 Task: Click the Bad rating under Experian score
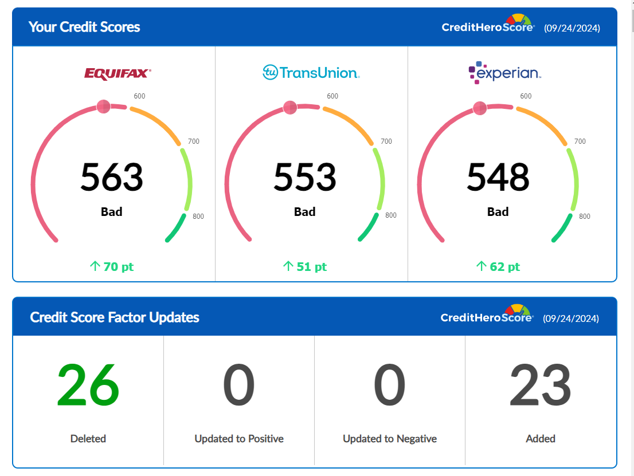498,212
